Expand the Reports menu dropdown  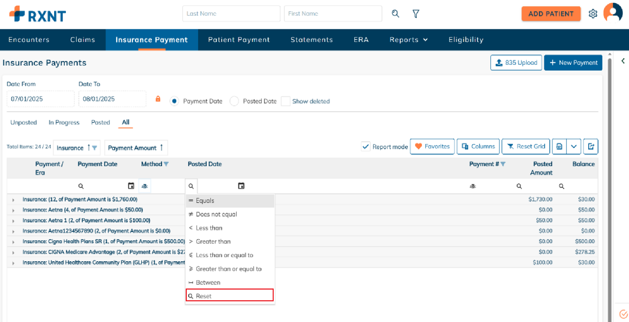point(408,40)
